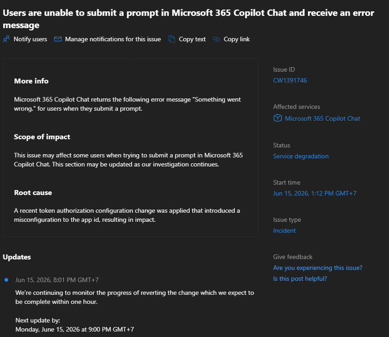Open the Microsoft 365 Copilot Chat service link

[x=322, y=118]
